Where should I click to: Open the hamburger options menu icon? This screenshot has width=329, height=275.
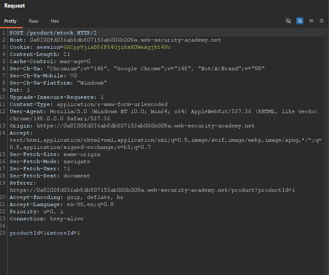point(321,21)
